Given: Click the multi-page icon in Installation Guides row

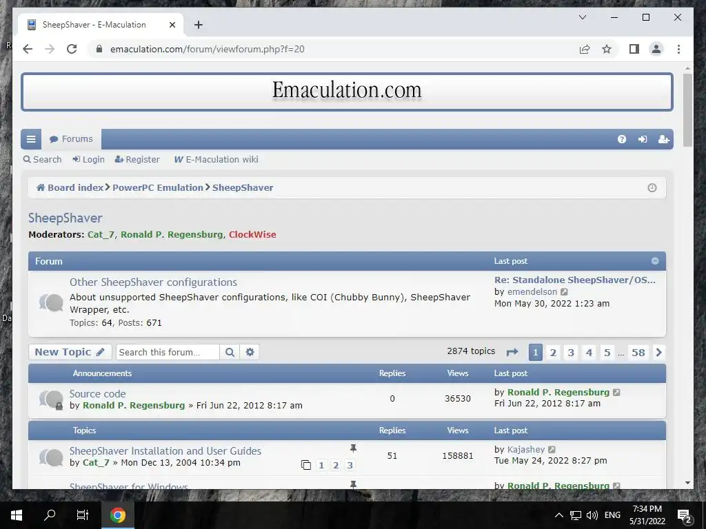Looking at the screenshot, I should tap(305, 465).
